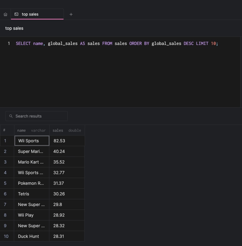This screenshot has width=242, height=246.
Task: Select the top sales query title
Action: [14, 28]
